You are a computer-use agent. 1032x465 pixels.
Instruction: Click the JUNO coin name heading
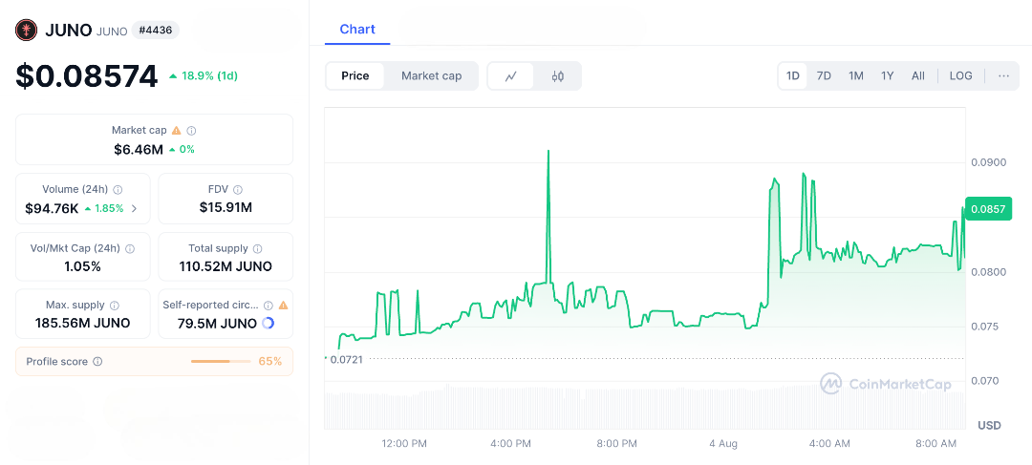69,31
